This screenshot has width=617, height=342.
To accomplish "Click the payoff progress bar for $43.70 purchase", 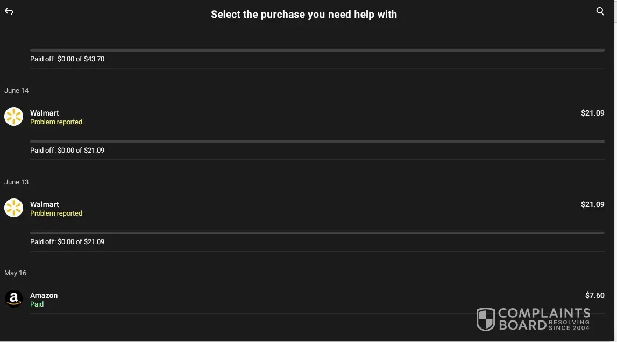I will tap(317, 50).
